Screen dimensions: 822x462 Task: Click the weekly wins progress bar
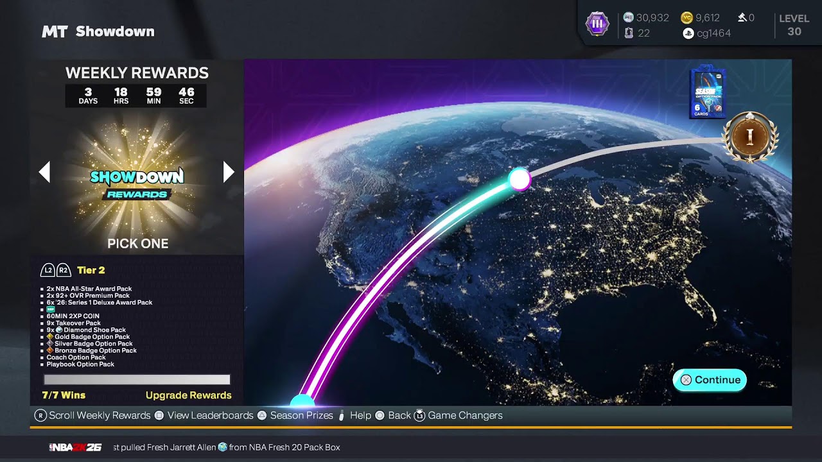pos(137,379)
